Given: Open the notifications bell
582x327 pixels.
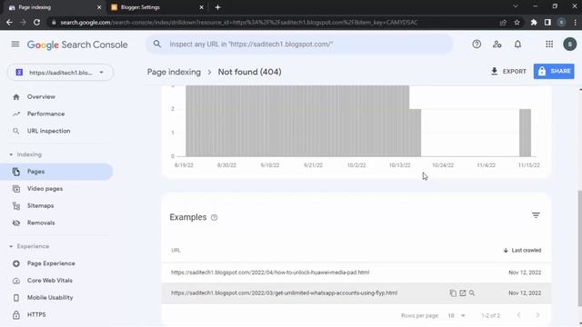Looking at the screenshot, I should 517,45.
